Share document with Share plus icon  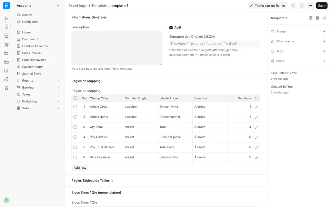(x=324, y=61)
